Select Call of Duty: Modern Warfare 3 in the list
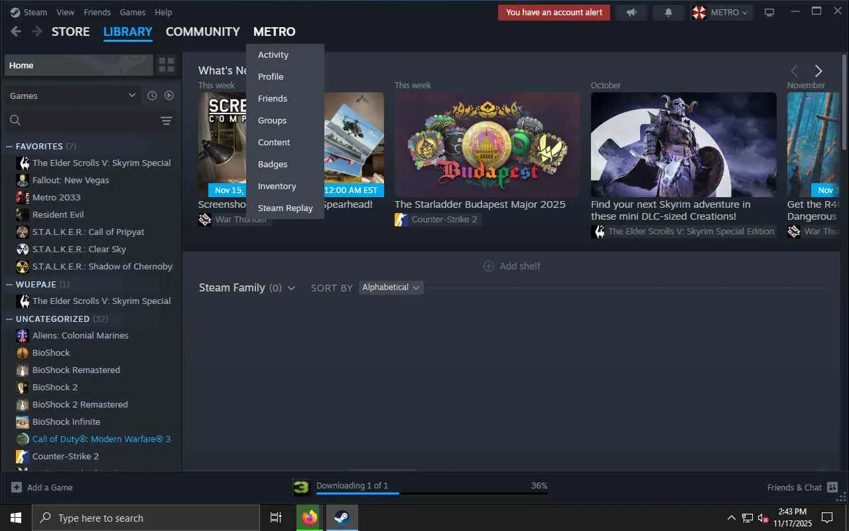The width and height of the screenshot is (849, 531). (101, 439)
